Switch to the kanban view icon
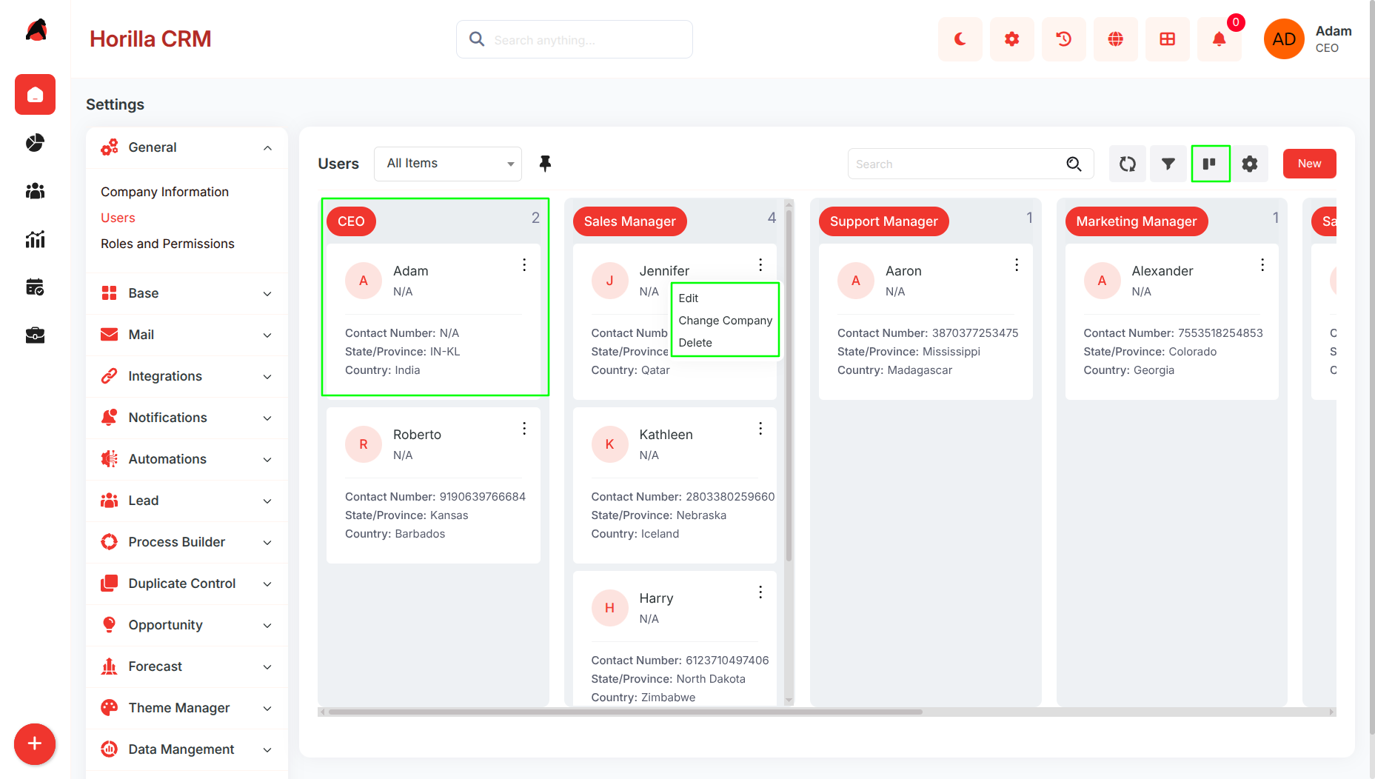1375x779 pixels. 1210,164
